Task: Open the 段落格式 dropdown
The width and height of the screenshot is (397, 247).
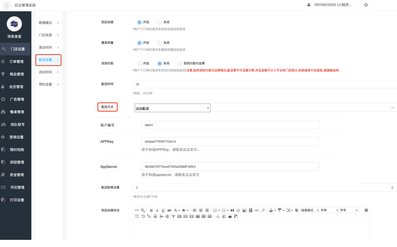Action: [309, 210]
